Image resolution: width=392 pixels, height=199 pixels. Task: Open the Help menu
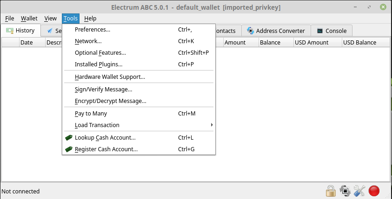click(90, 19)
